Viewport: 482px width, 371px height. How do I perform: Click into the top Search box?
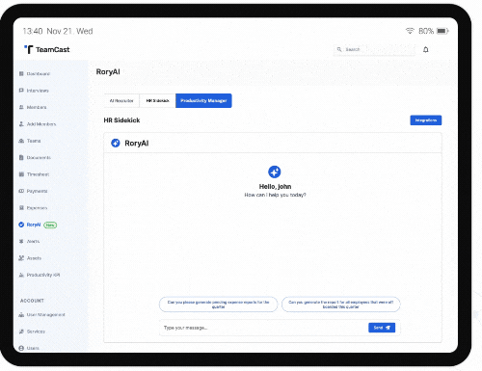[x=374, y=49]
